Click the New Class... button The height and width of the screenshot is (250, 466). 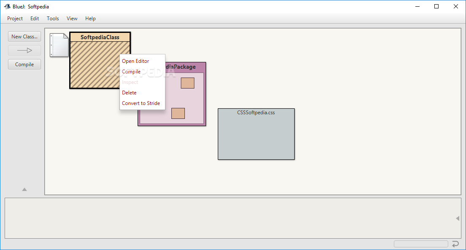click(x=24, y=37)
